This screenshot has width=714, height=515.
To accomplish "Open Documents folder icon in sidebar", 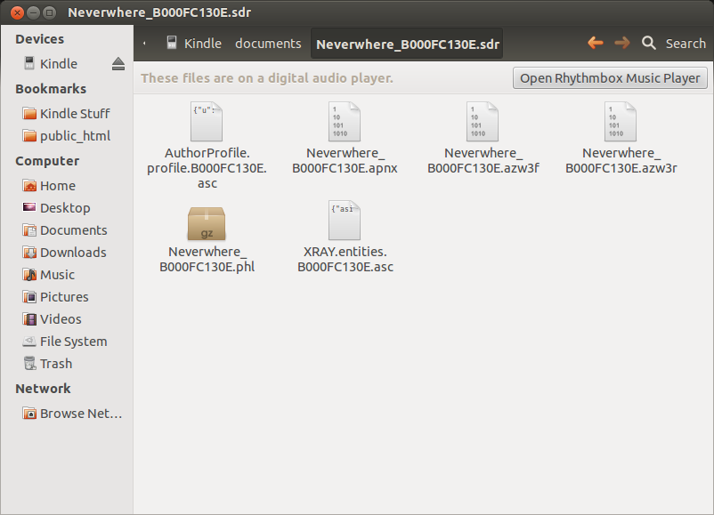I will coord(29,230).
